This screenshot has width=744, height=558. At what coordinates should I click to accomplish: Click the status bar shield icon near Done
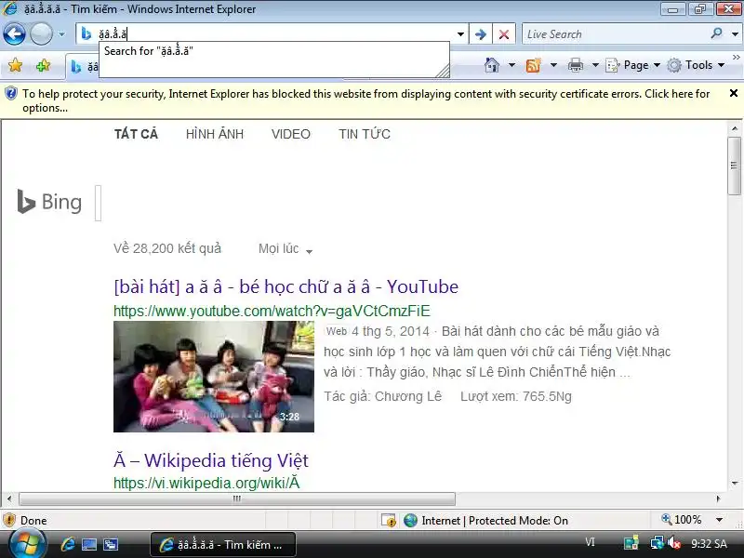(9, 521)
